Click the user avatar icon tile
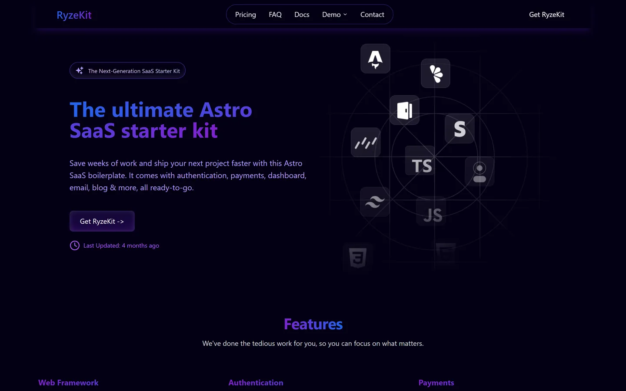The image size is (626, 391). tap(479, 172)
